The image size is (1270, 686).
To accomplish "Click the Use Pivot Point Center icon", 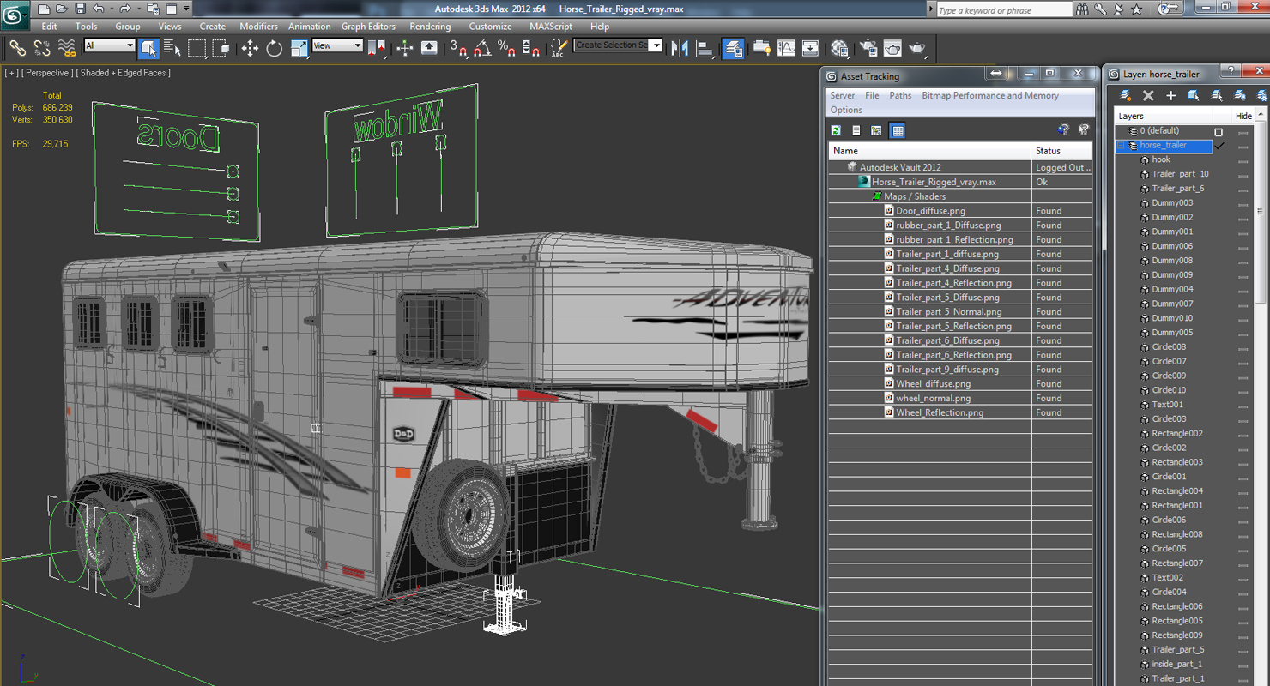I will (x=377, y=48).
